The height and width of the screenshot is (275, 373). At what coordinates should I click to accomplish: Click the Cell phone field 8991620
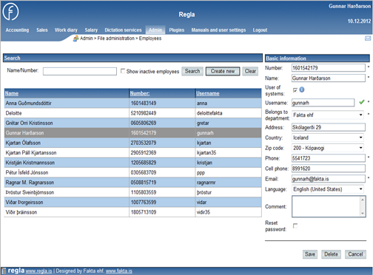click(x=329, y=169)
